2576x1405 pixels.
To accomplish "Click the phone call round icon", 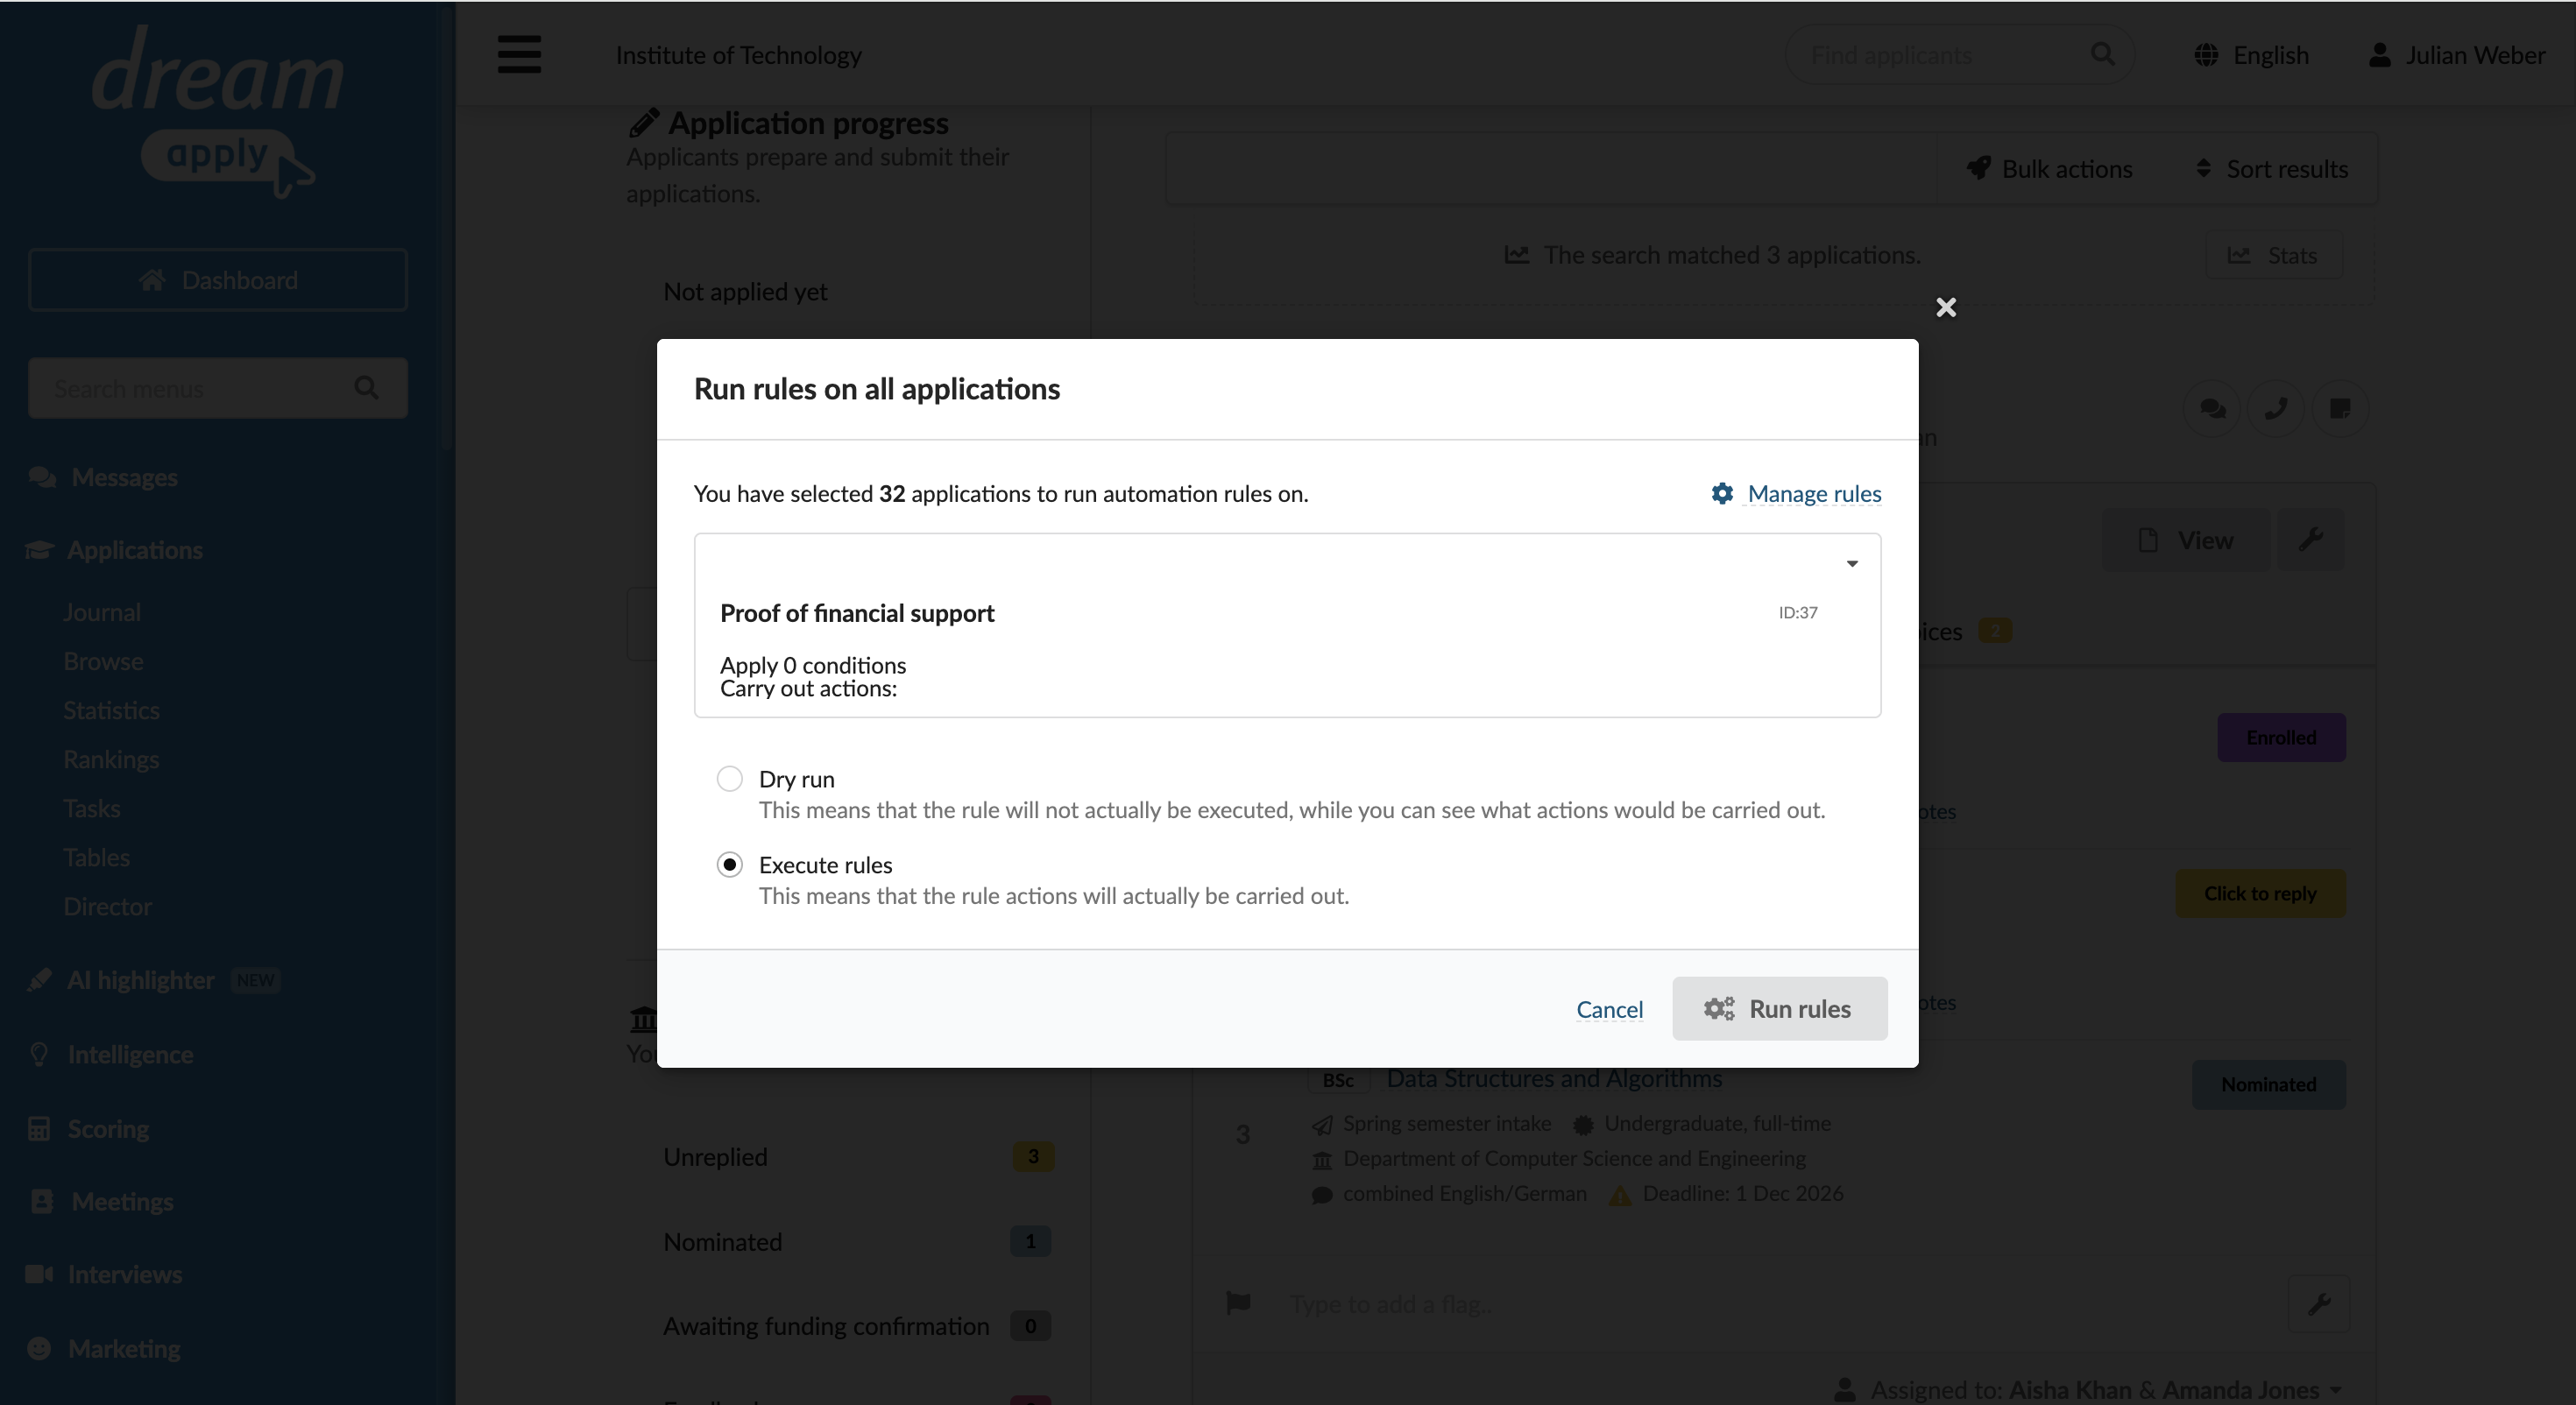I will coord(2275,408).
